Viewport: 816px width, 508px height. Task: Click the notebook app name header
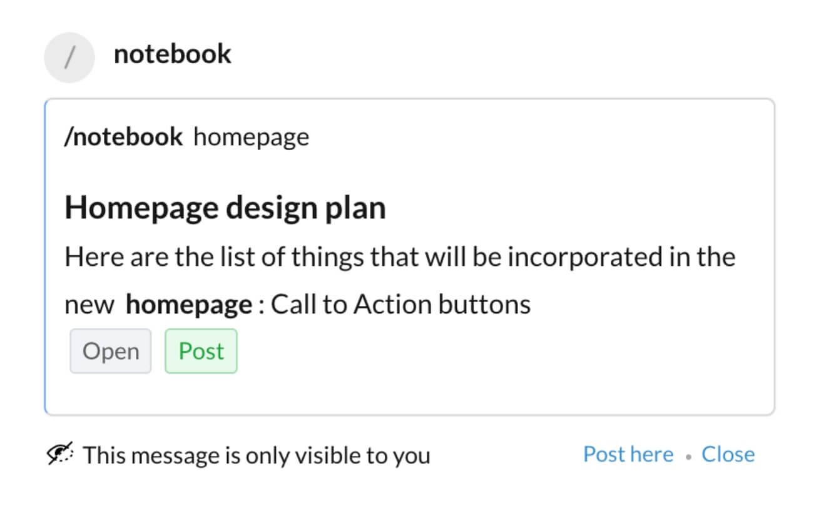click(x=172, y=54)
